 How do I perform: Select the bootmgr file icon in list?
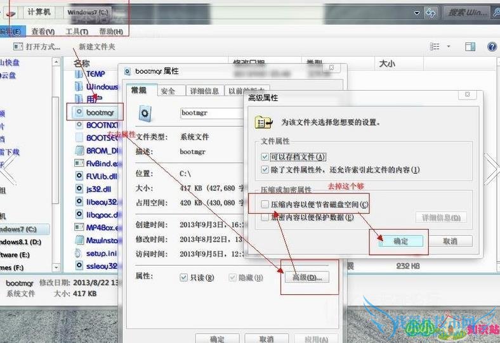(x=79, y=112)
